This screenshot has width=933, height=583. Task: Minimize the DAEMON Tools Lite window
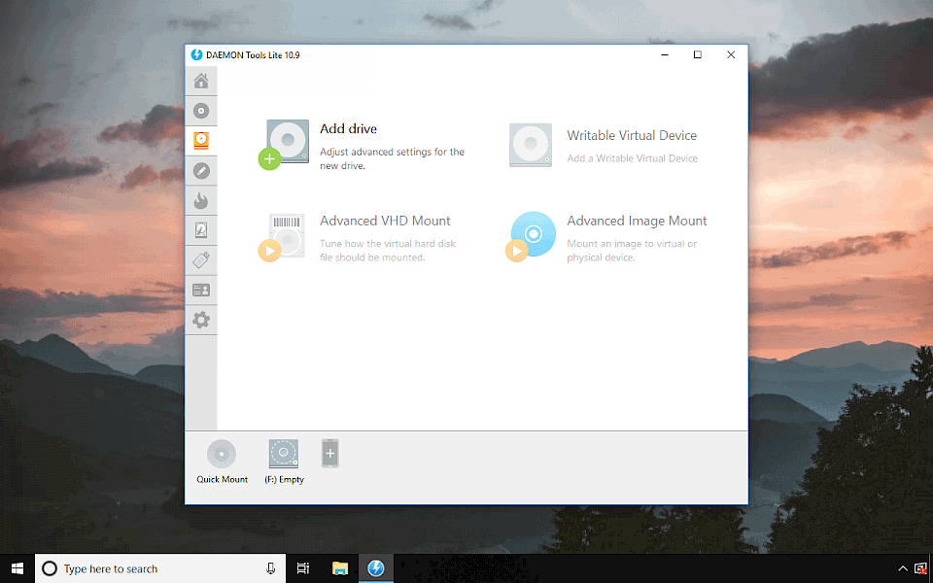(x=665, y=54)
